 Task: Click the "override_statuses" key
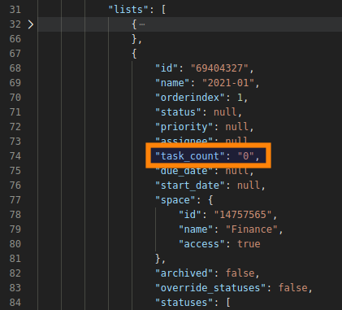210,288
